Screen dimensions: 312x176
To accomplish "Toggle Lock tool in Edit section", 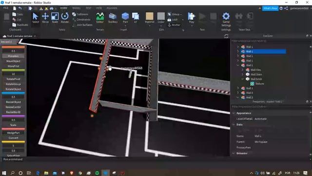I will click(173, 20).
